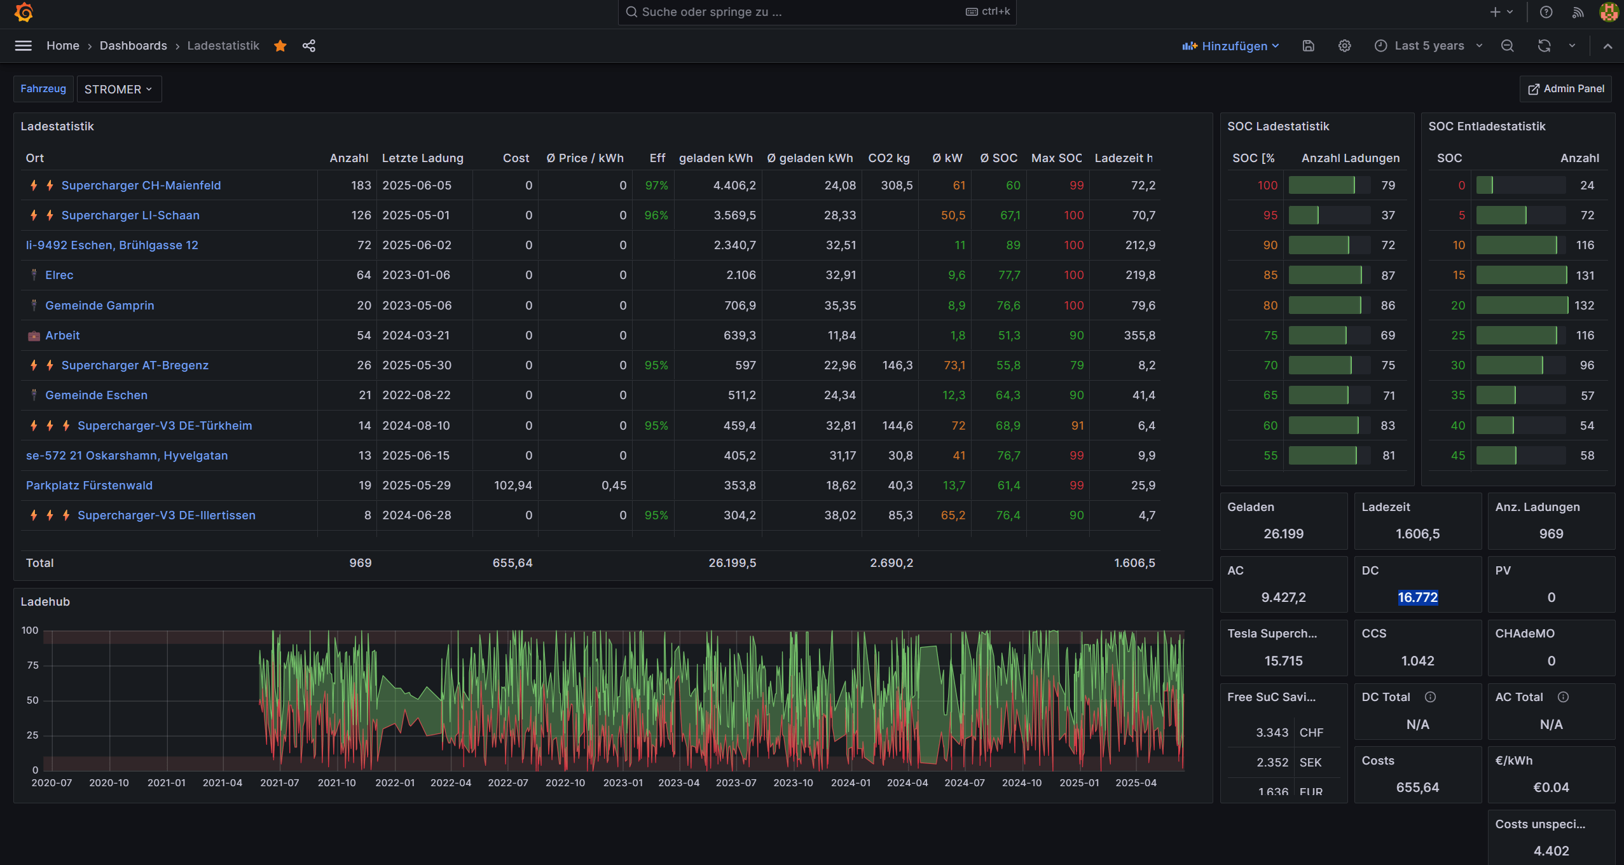Zoom out the time range
The image size is (1624, 865).
(x=1507, y=46)
